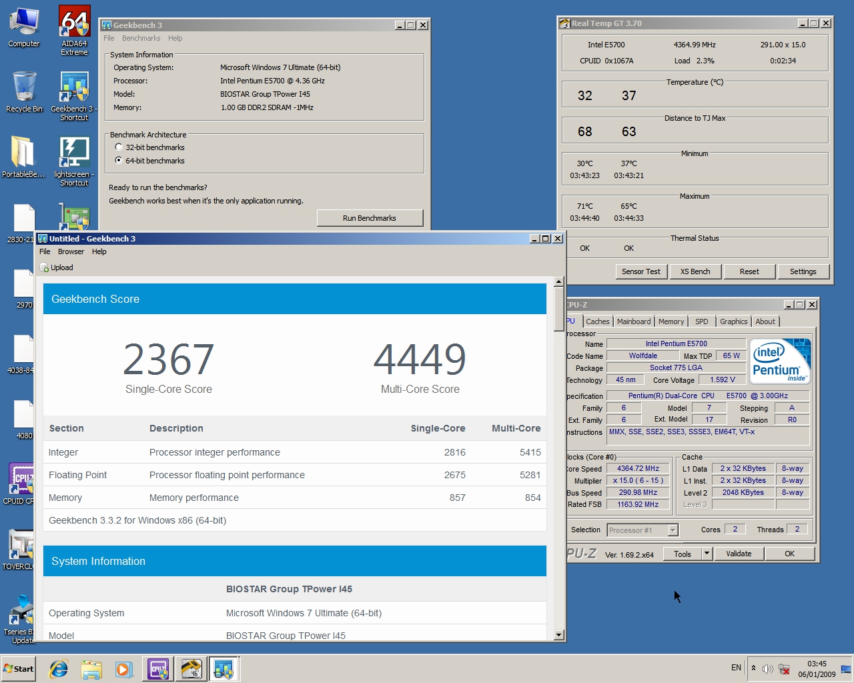Open the Computer desktop icon
Screen dimensions: 854x683
click(x=24, y=28)
